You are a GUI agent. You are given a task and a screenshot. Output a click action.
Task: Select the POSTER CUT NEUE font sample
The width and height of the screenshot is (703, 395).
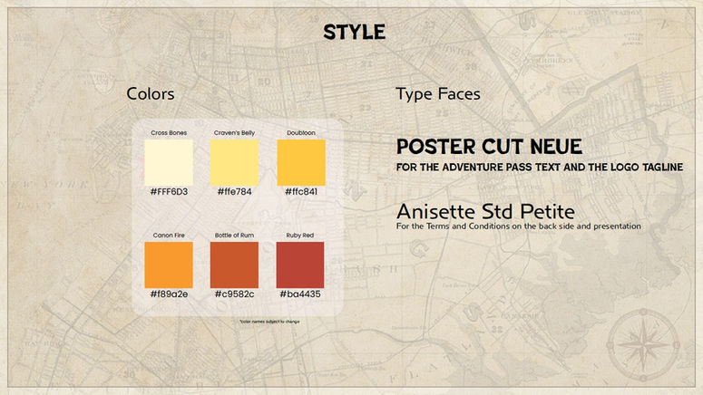(489, 147)
